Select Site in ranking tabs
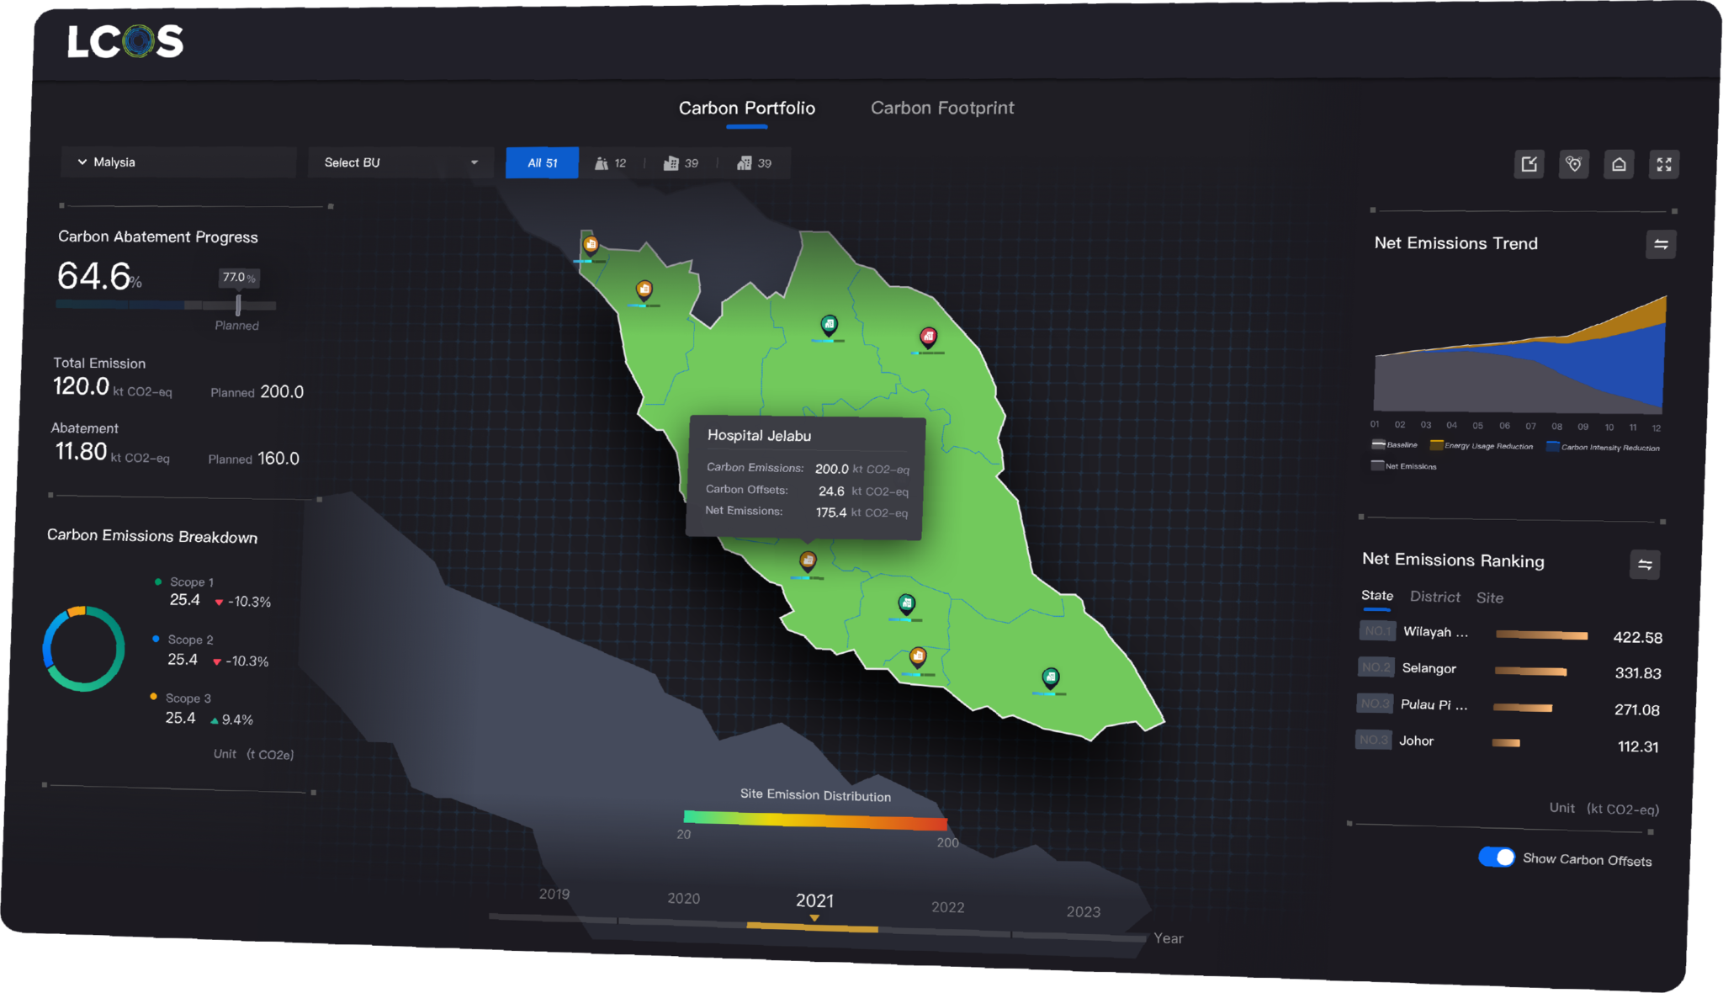This screenshot has height=993, width=1723. pyautogui.click(x=1489, y=597)
